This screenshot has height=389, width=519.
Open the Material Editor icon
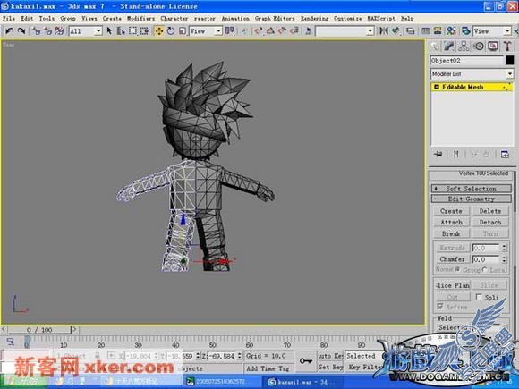[451, 31]
